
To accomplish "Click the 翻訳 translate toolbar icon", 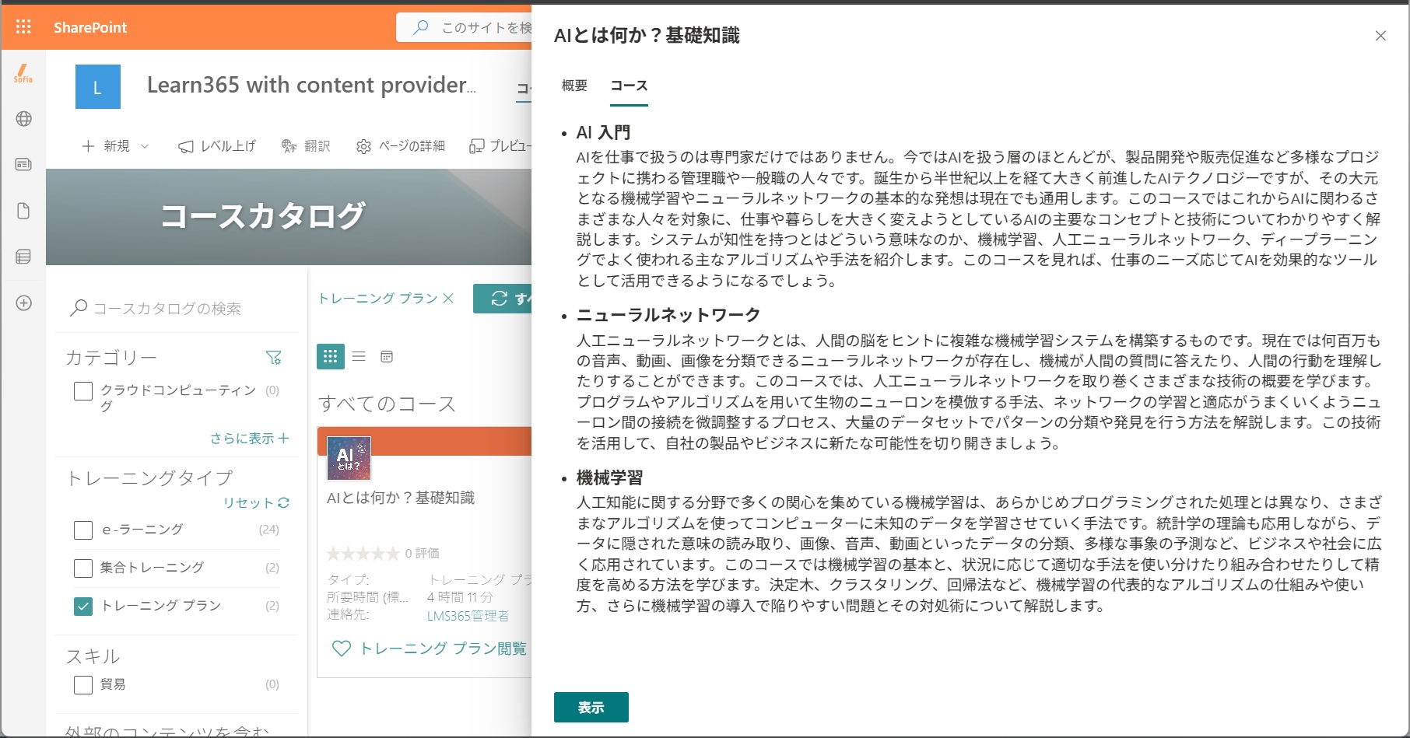I will tap(289, 146).
